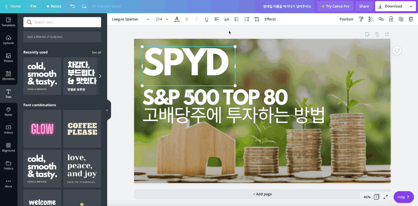Screen dimensions: 418x206
Task: Click Try Canva Pro button
Action: pyautogui.click(x=336, y=6)
